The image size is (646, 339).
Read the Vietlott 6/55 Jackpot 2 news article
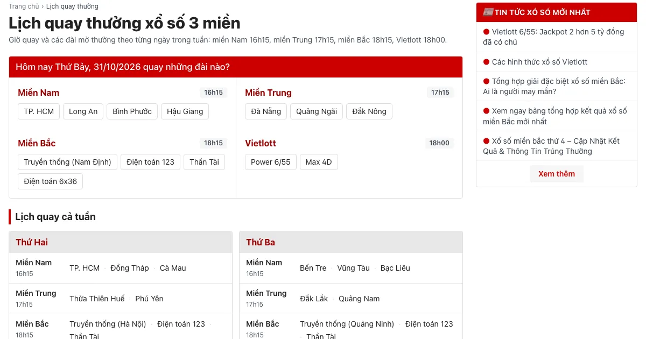coord(553,37)
